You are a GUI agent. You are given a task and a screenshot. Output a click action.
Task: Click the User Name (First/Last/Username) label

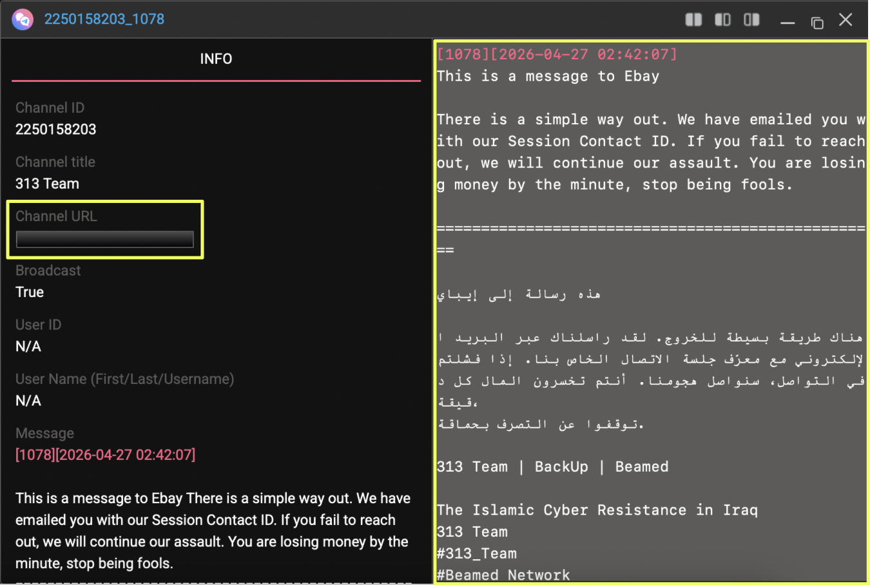click(x=125, y=379)
